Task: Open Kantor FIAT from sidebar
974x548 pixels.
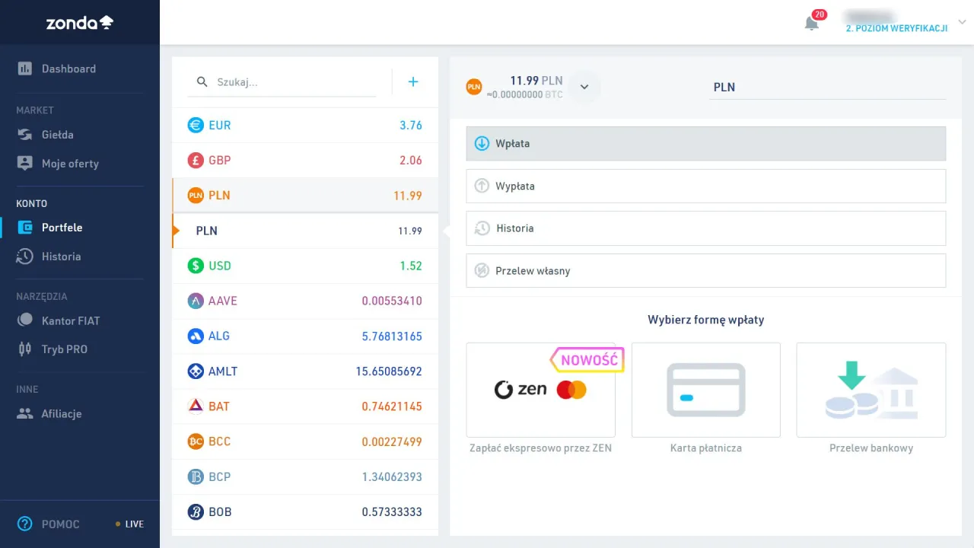Action: click(70, 320)
